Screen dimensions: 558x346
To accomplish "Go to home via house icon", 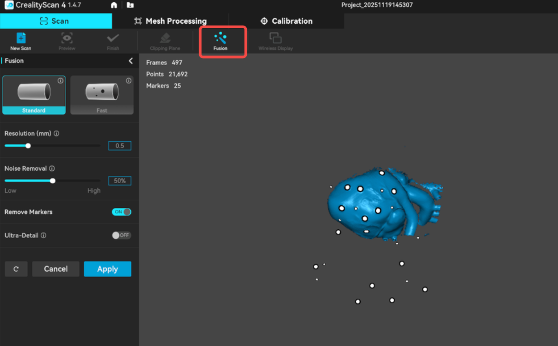I will [x=114, y=5].
